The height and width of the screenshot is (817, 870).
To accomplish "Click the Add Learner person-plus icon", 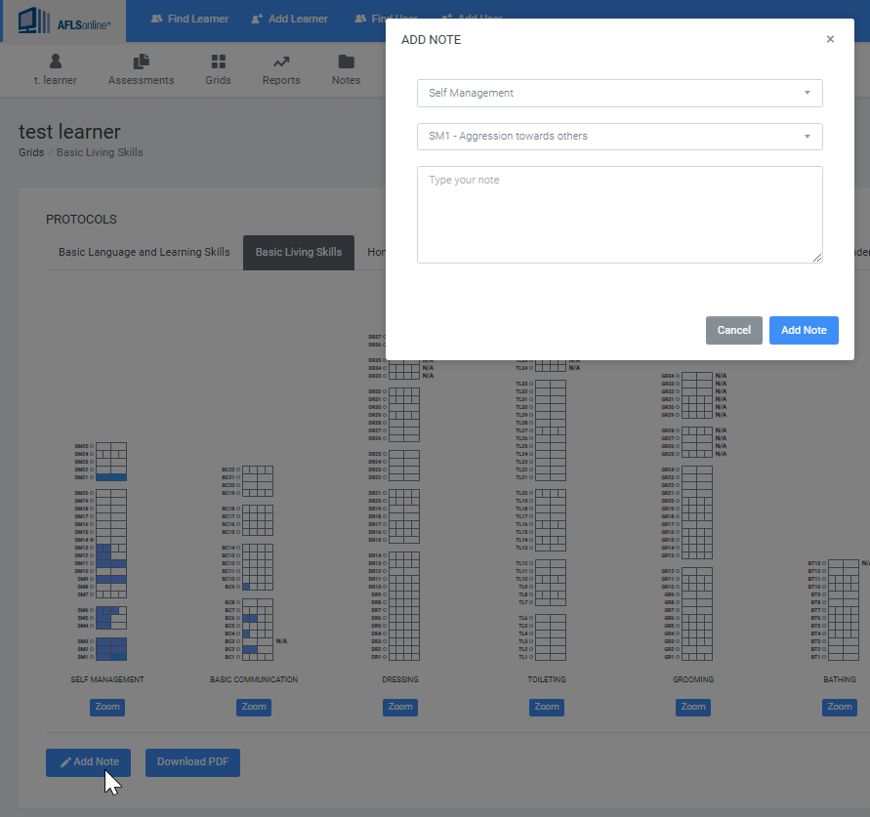I will tap(257, 19).
